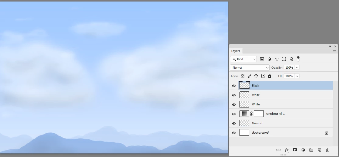Image resolution: width=339 pixels, height=157 pixels.
Task: Click the Gradient Fill 1 gradient thumbnail
Action: 244,114
